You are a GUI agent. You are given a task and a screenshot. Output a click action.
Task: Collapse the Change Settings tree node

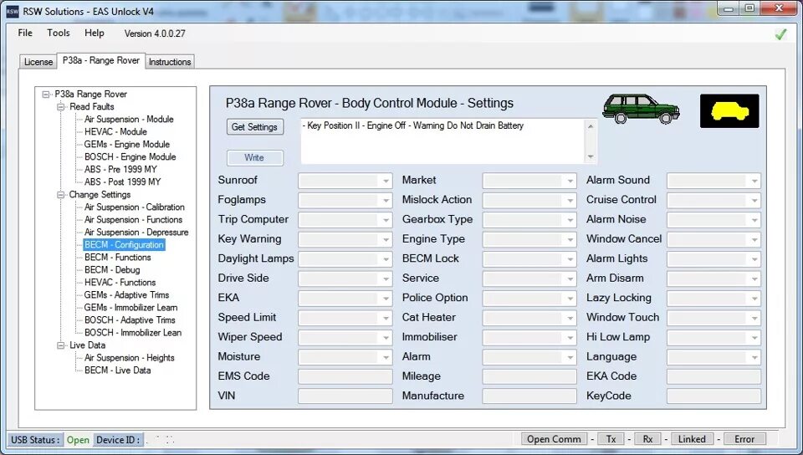(61, 195)
